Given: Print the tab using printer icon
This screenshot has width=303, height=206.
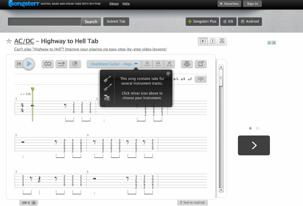Looking at the screenshot, I should pos(187,64).
